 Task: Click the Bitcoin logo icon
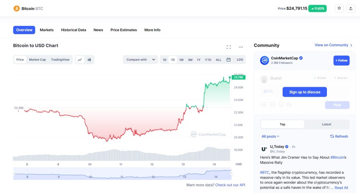[17, 8]
